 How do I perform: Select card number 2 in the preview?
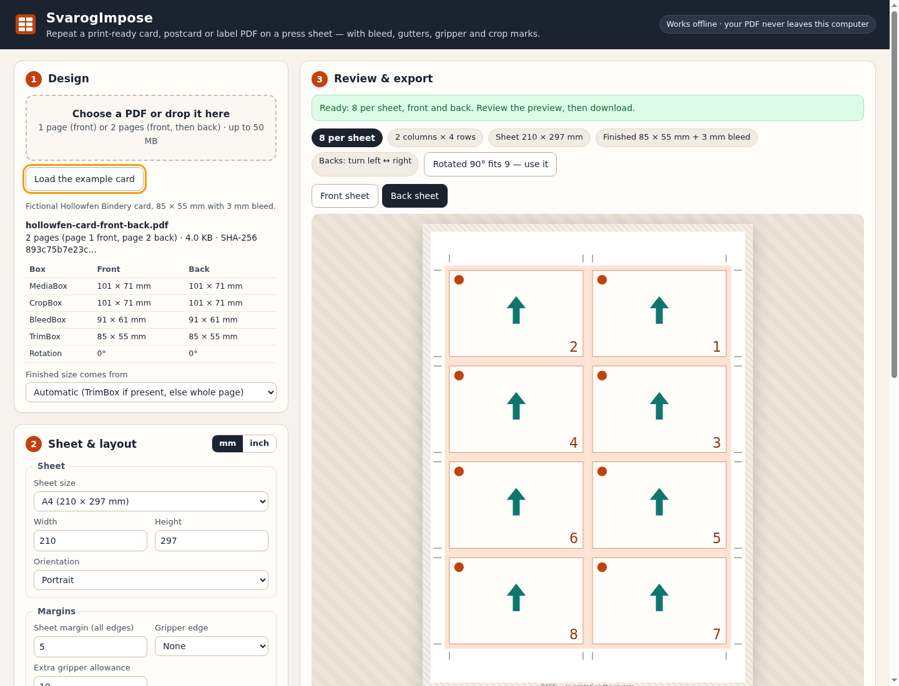tap(516, 313)
